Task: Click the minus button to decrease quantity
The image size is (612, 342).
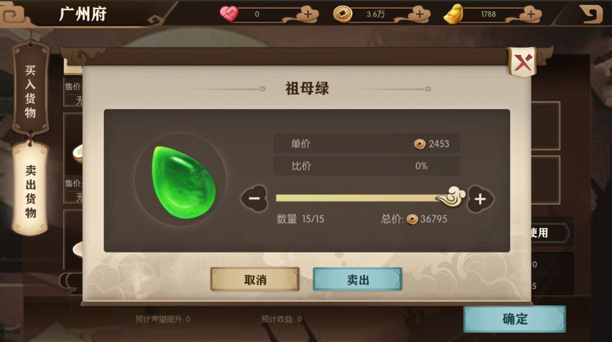Action: [x=254, y=199]
